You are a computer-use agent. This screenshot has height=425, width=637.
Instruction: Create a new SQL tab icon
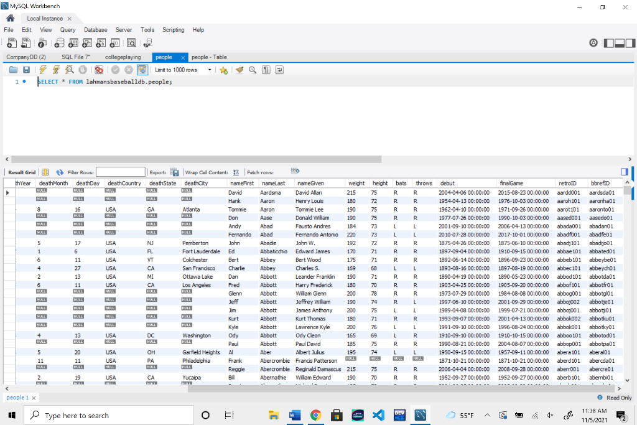(12, 43)
